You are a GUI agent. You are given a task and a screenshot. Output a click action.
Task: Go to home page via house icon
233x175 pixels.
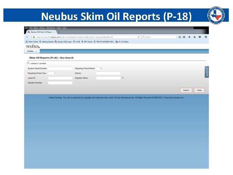click(x=194, y=37)
